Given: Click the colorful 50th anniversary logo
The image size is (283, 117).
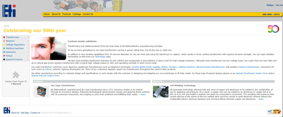Looking at the screenshot, I should point(273,29).
